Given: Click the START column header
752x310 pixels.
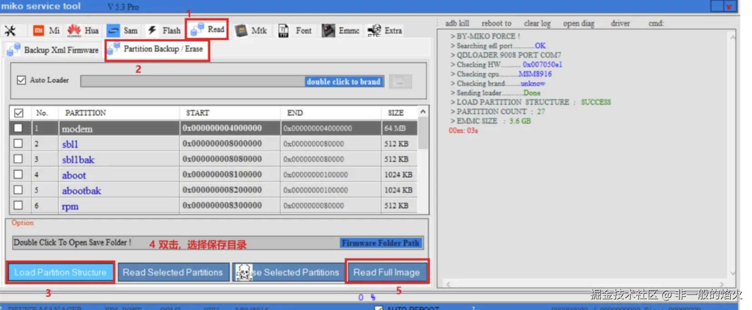Looking at the screenshot, I should coord(198,113).
